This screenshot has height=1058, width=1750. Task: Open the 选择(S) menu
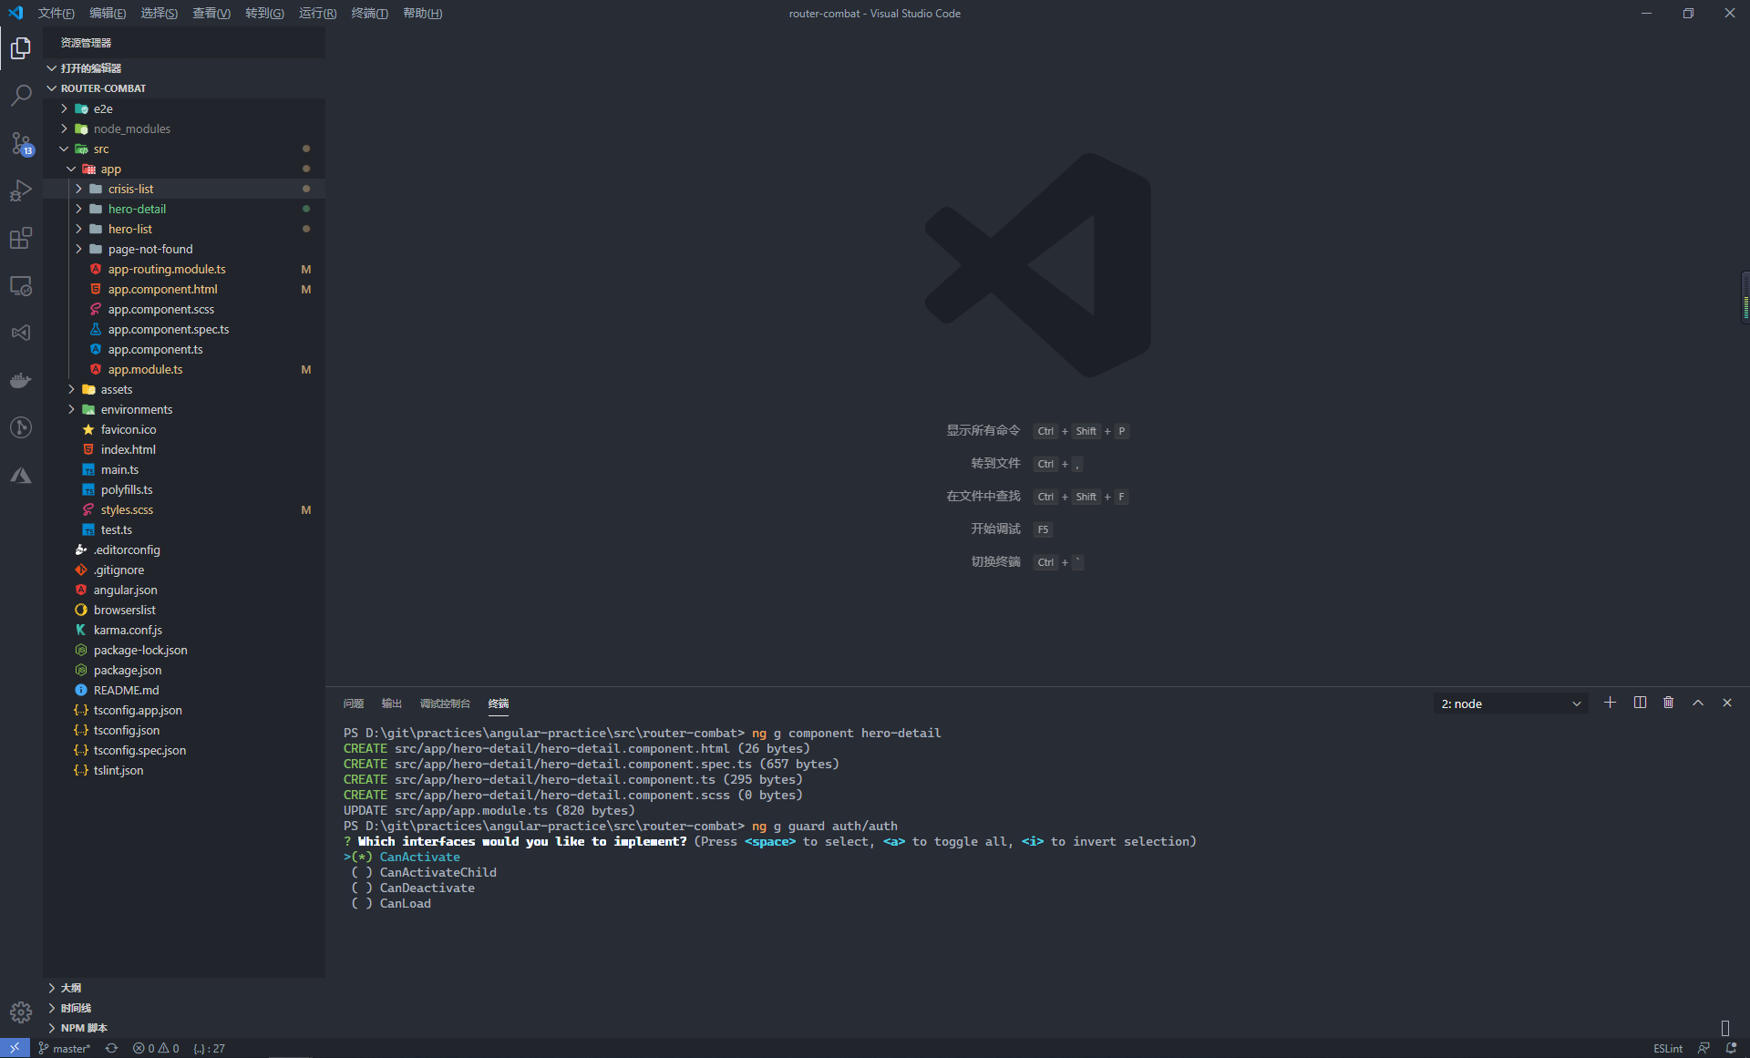[x=160, y=13]
